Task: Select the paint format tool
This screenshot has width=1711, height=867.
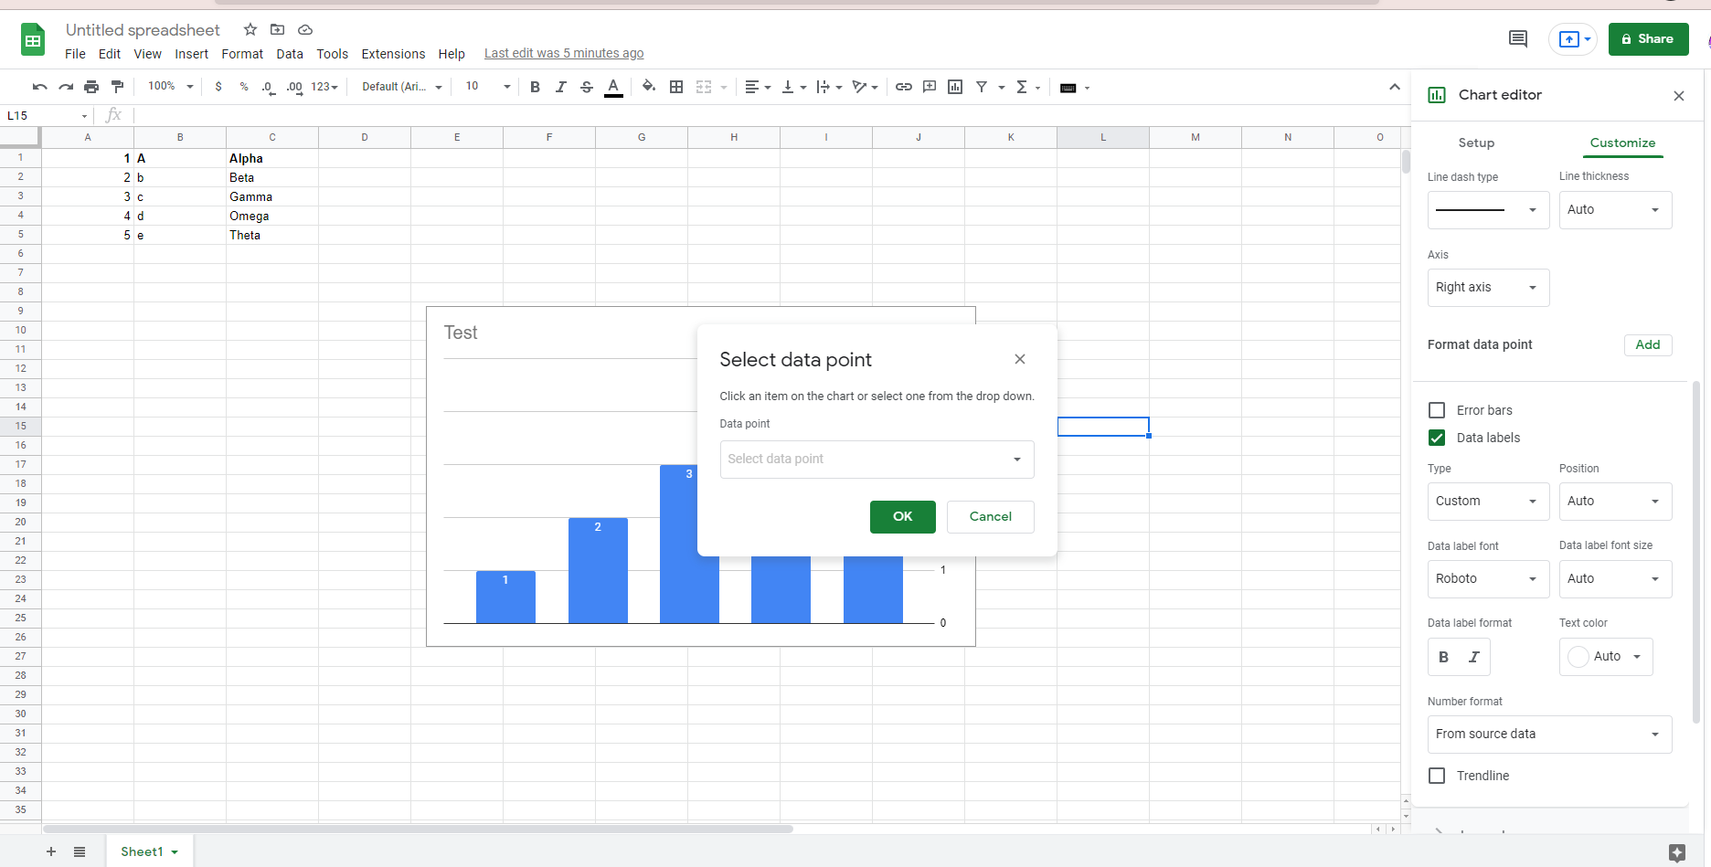Action: [x=117, y=87]
